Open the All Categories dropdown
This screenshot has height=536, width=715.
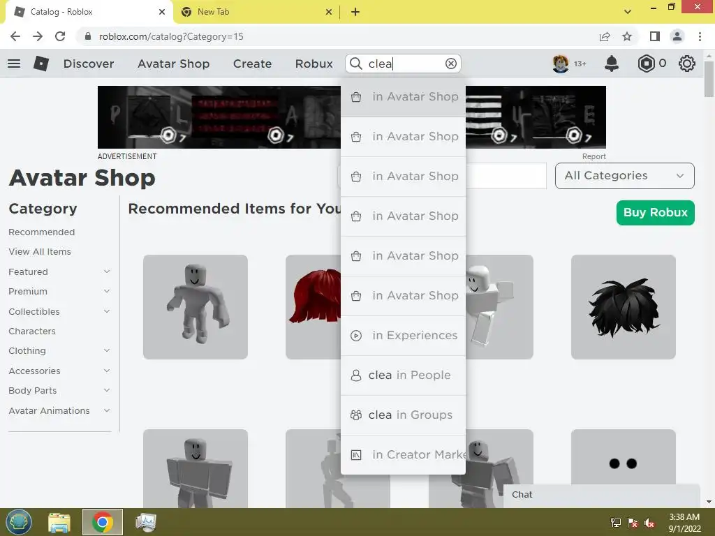(625, 175)
